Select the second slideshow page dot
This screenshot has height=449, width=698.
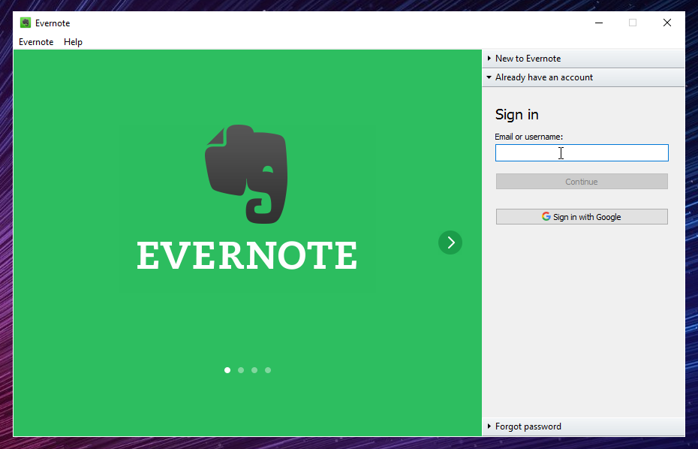tap(241, 370)
